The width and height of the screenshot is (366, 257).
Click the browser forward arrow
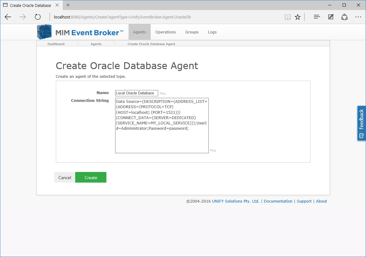pyautogui.click(x=23, y=17)
